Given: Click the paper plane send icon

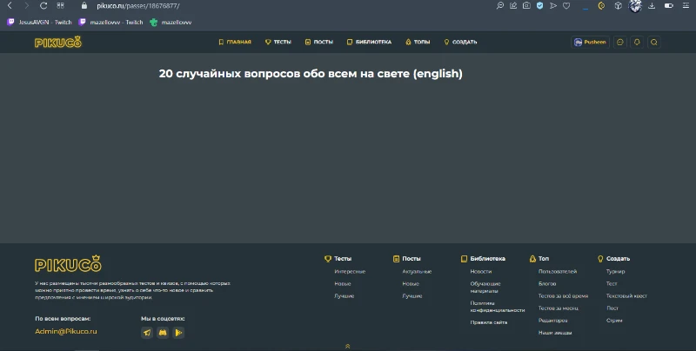Looking at the screenshot, I should coord(553,6).
